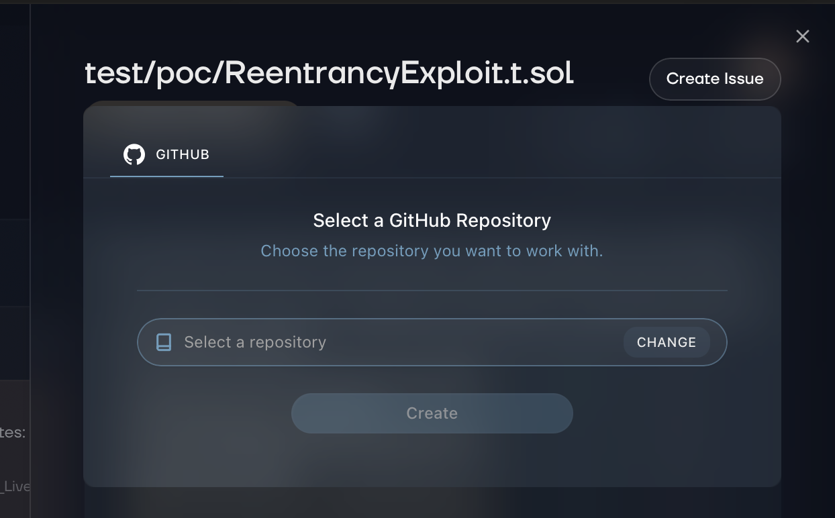Click the X icon to dismiss the dialog
This screenshot has height=518, width=835.
[803, 36]
